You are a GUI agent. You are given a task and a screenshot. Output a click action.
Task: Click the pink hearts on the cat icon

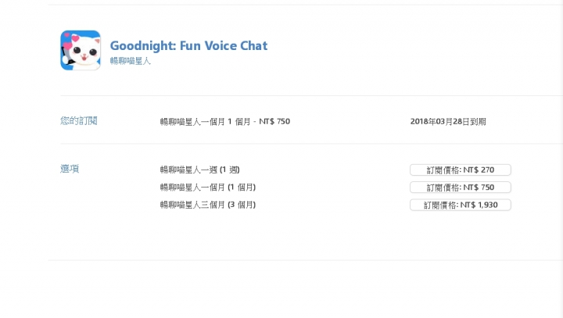pyautogui.click(x=70, y=41)
